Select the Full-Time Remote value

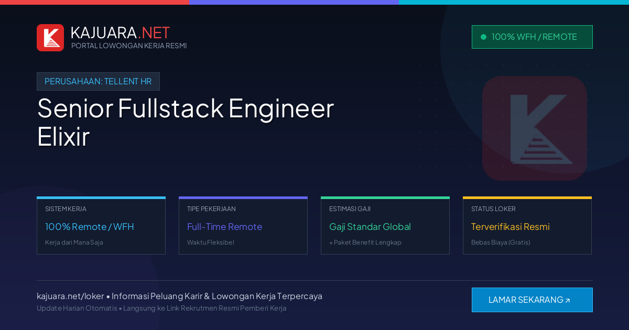[x=224, y=227]
